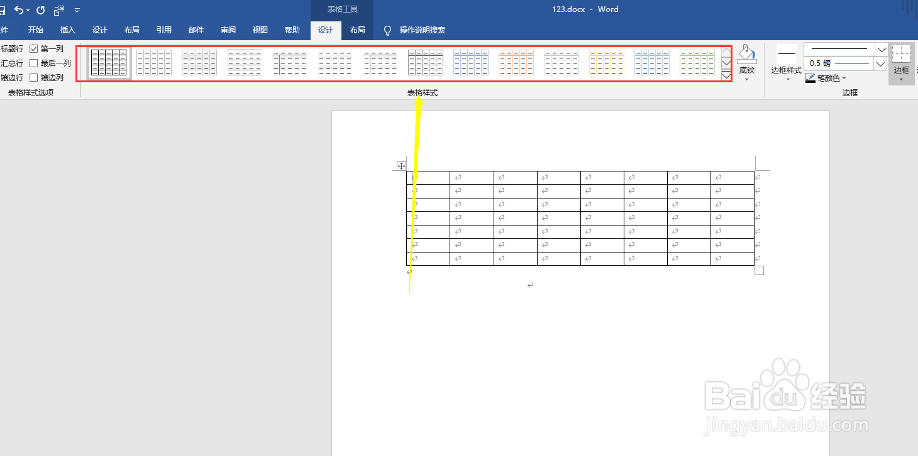The width and height of the screenshot is (918, 456).
Task: Click the top-left cell of the table
Action: [x=429, y=178]
